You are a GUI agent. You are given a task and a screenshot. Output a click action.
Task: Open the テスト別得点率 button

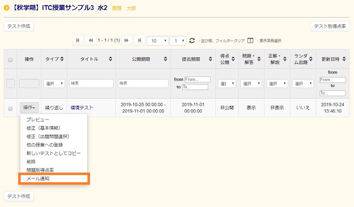tap(330, 26)
